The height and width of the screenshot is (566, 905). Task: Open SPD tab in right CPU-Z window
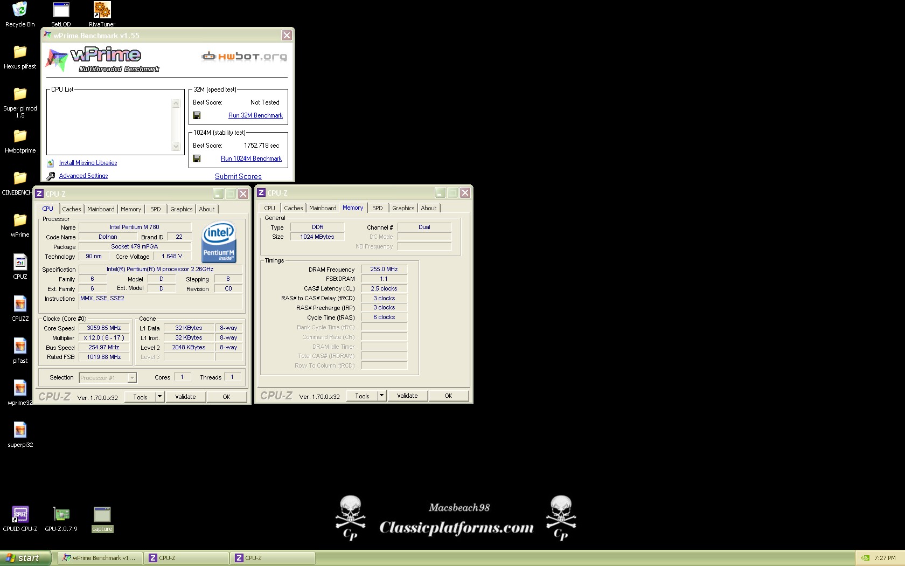(x=378, y=208)
